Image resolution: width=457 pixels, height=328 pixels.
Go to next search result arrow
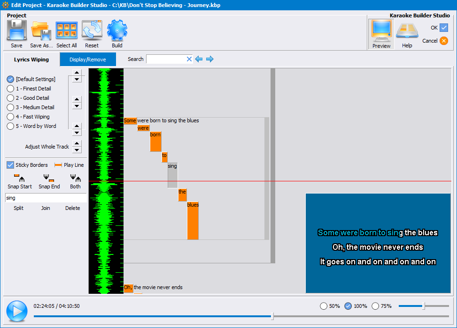coord(210,59)
